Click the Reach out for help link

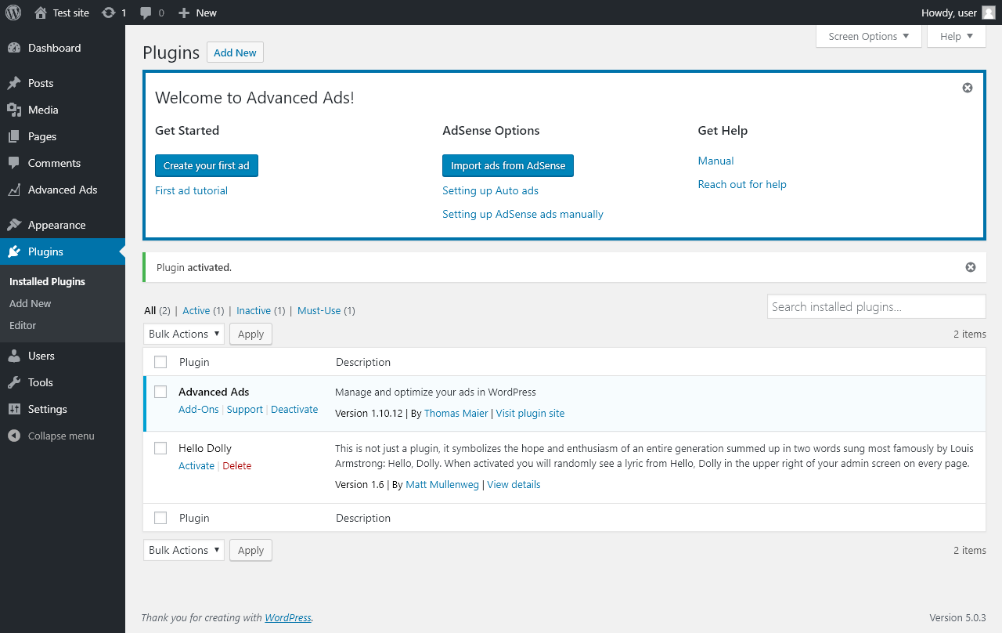(742, 184)
